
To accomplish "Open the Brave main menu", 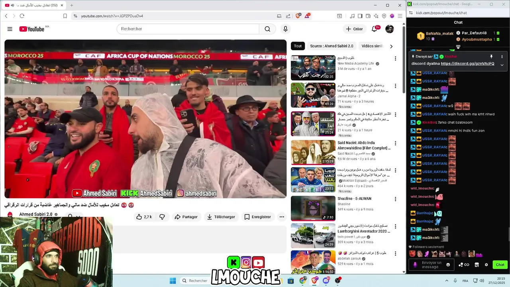I will click(x=400, y=16).
